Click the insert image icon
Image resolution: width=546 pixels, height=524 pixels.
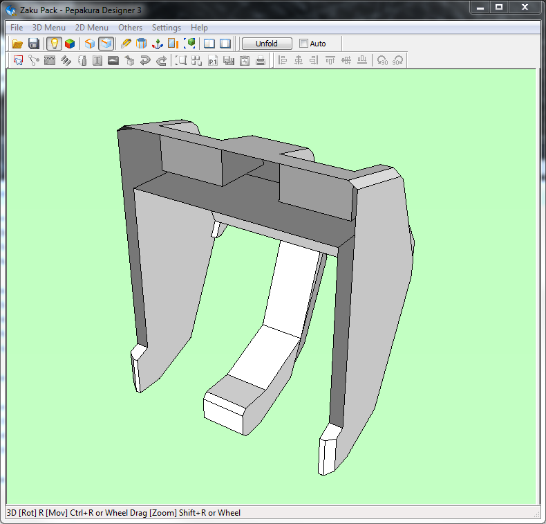pyautogui.click(x=113, y=60)
